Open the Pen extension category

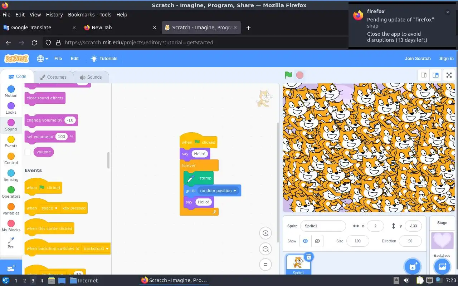[x=11, y=243]
